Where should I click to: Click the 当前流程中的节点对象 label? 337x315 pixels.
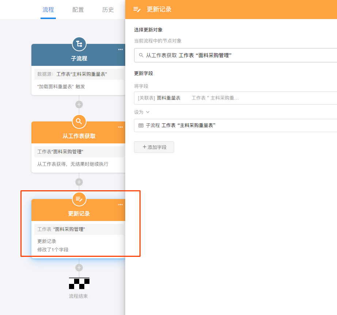click(158, 41)
